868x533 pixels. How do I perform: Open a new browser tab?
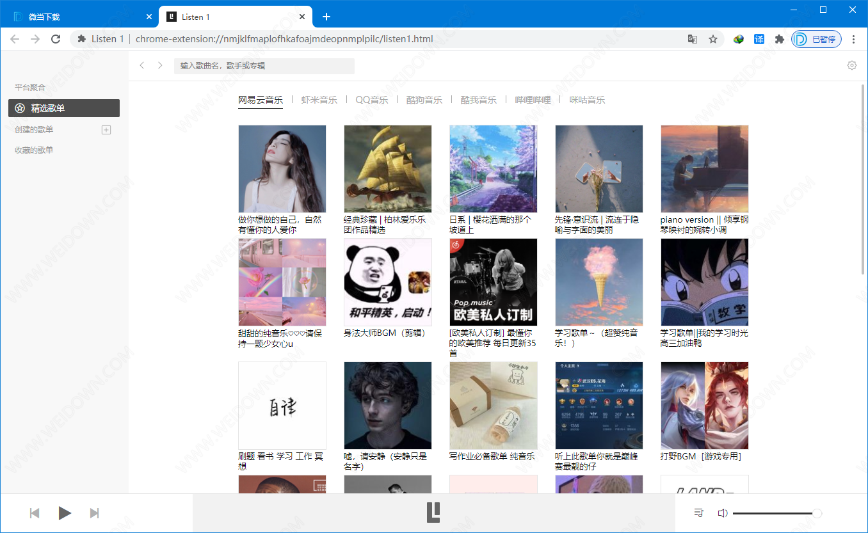pos(326,17)
